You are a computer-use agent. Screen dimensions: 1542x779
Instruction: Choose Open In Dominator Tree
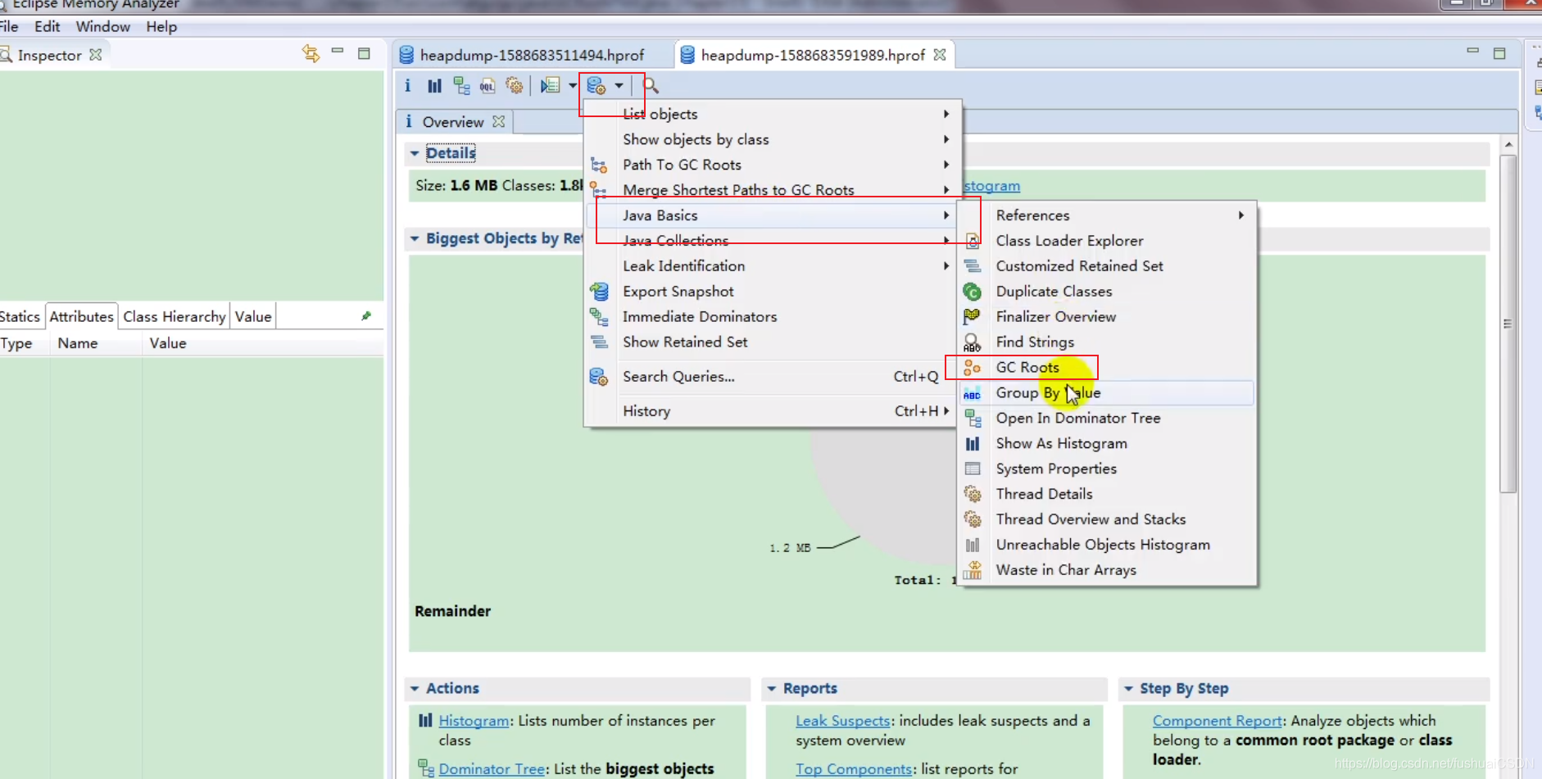tap(1108, 419)
